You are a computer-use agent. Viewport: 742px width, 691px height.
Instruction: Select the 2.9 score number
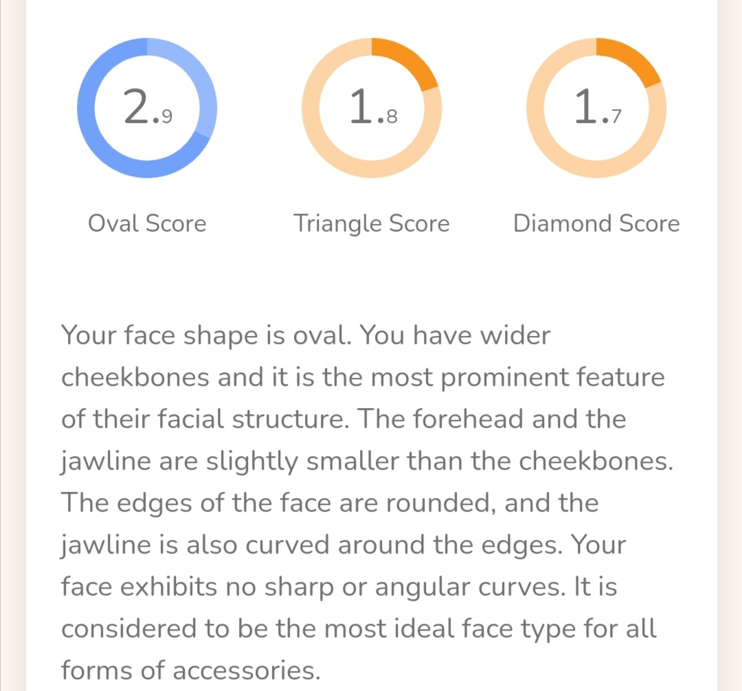148,108
